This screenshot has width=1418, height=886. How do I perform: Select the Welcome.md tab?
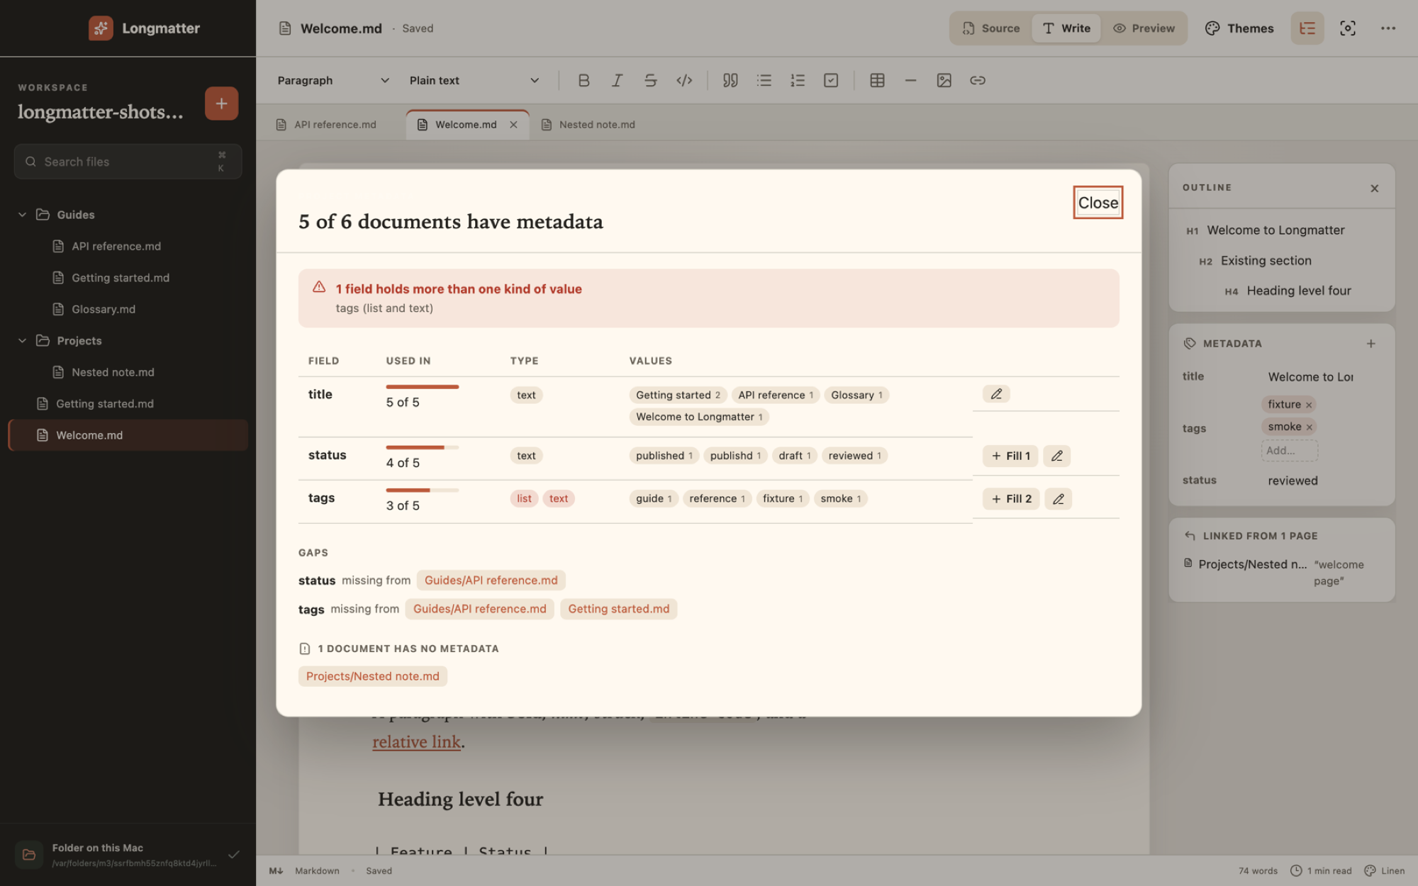pos(465,125)
